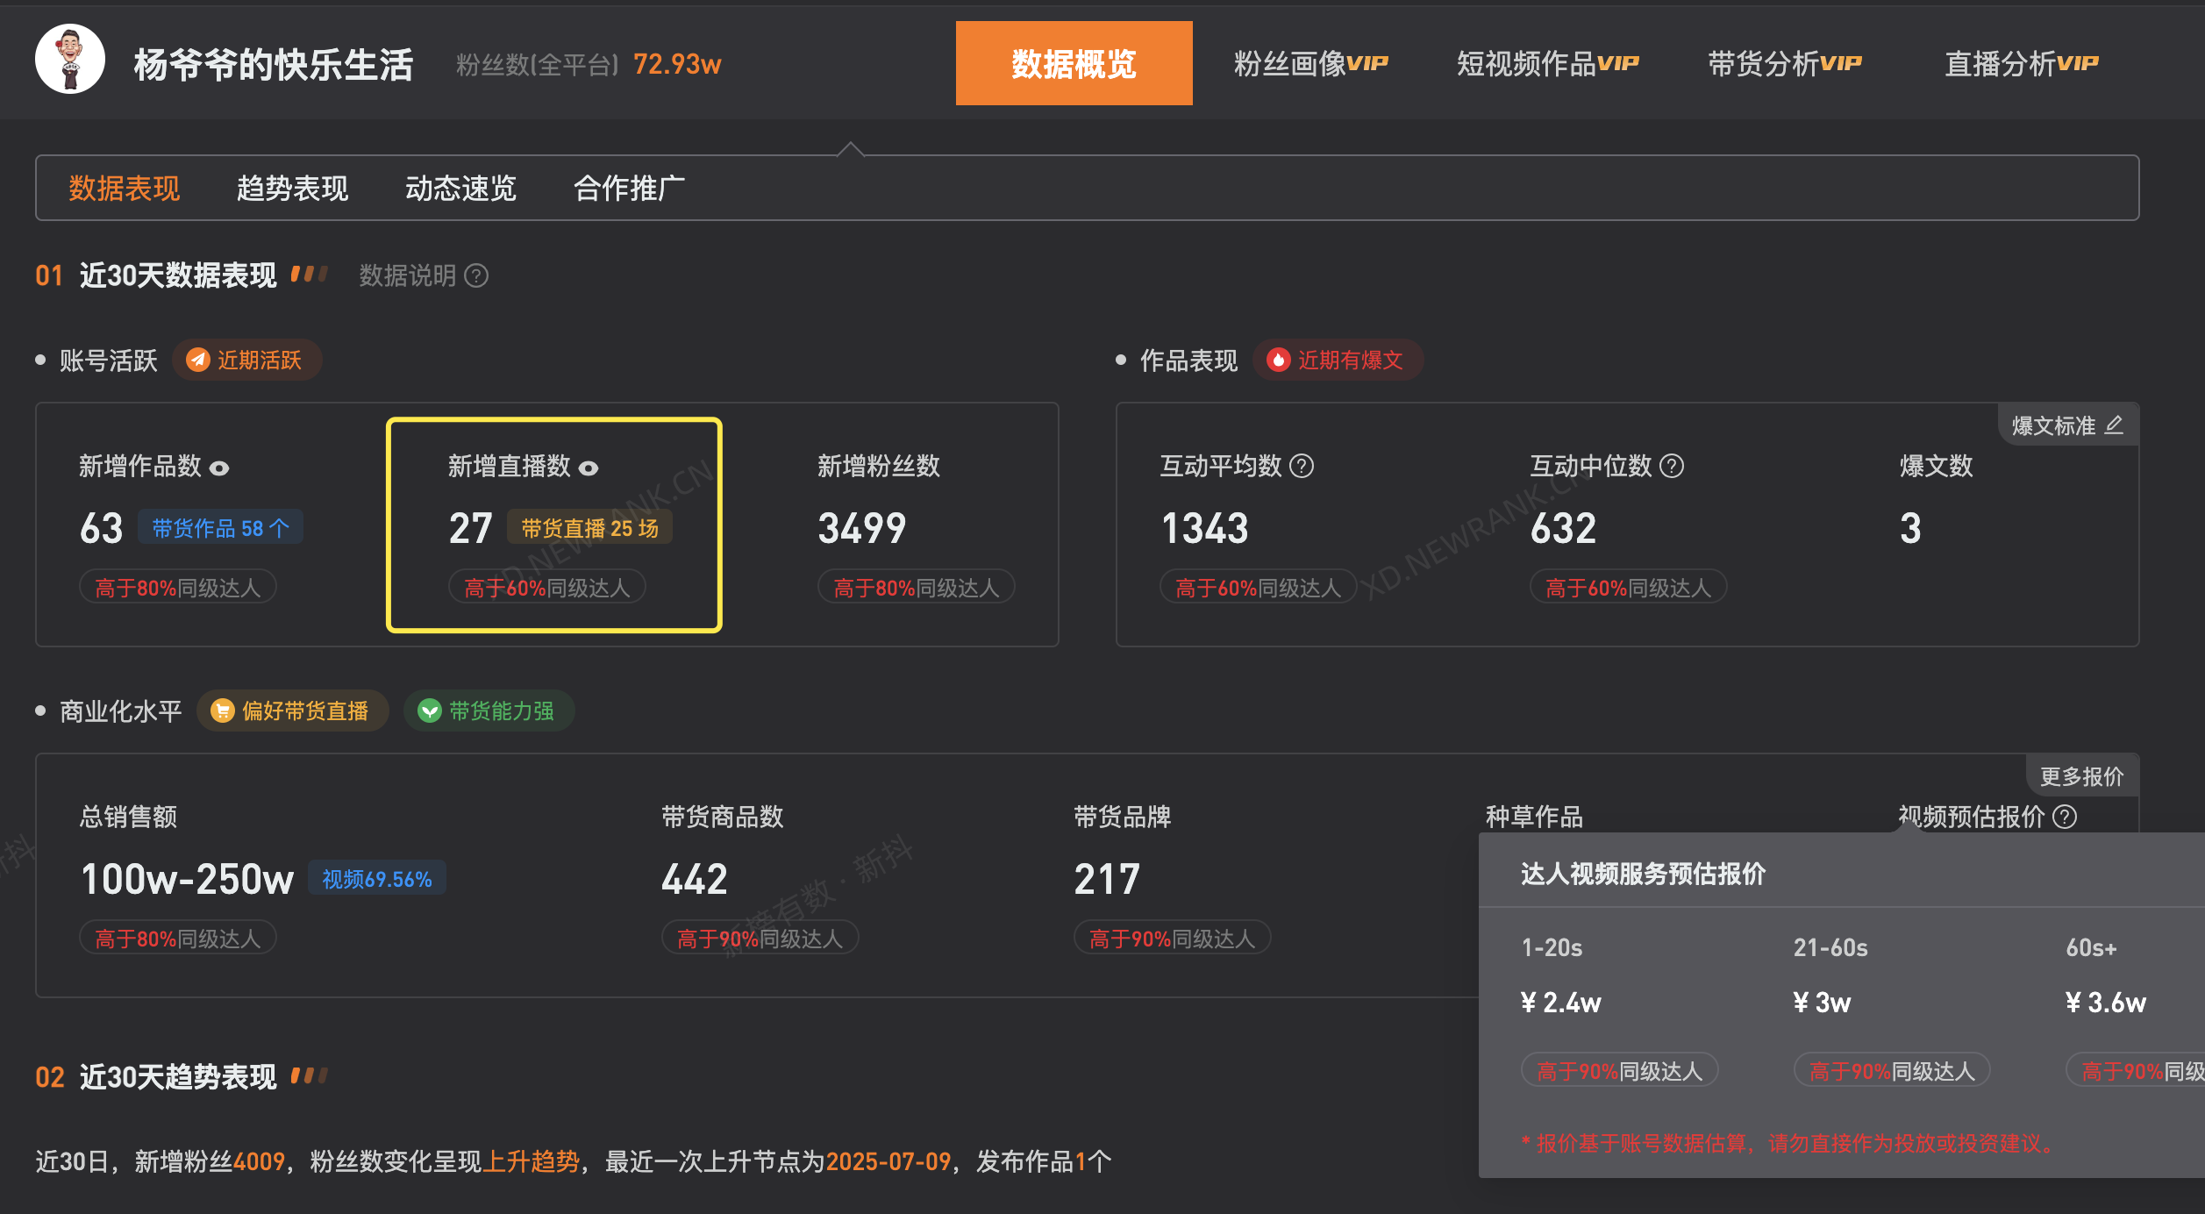2205x1214 pixels.
Task: Open the 视频预估报价 question mark icon
Action: tap(2066, 817)
